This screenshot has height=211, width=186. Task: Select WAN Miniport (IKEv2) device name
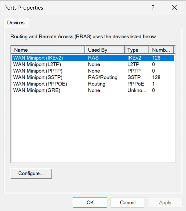(x=38, y=58)
